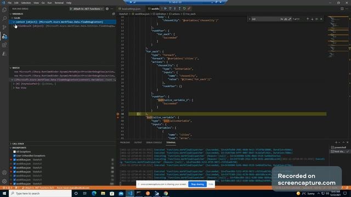
Task: Click Disconnect in the debug toolbar
Action: (189, 9)
